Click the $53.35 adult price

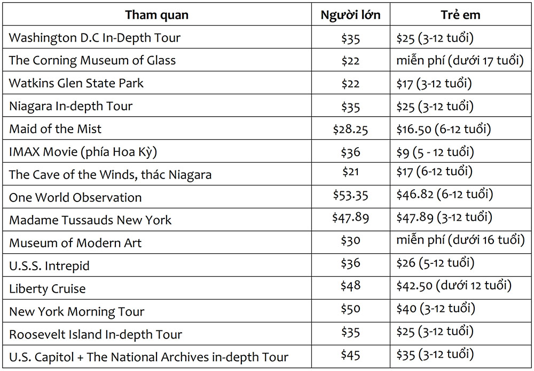pyautogui.click(x=350, y=195)
